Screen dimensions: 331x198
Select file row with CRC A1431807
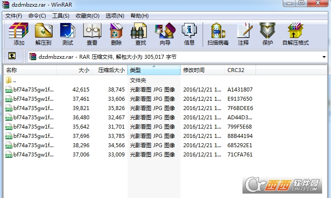[x=129, y=90]
